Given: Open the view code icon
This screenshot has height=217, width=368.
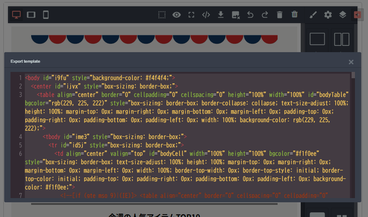Looking at the screenshot, I should click(206, 15).
